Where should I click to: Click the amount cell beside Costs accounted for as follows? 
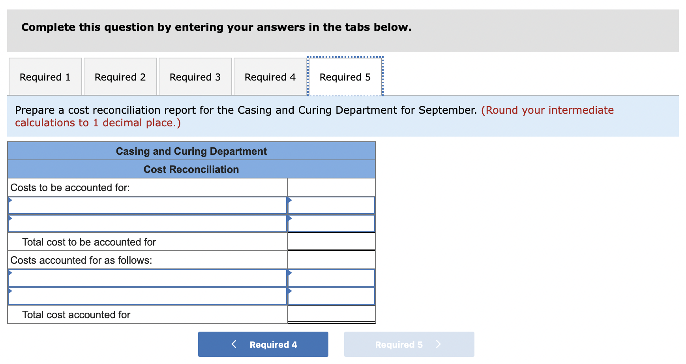click(x=331, y=259)
